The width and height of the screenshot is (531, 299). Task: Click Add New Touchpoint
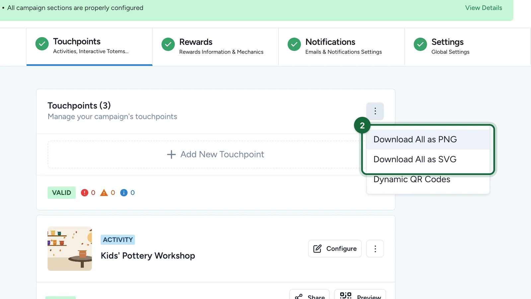pos(216,154)
